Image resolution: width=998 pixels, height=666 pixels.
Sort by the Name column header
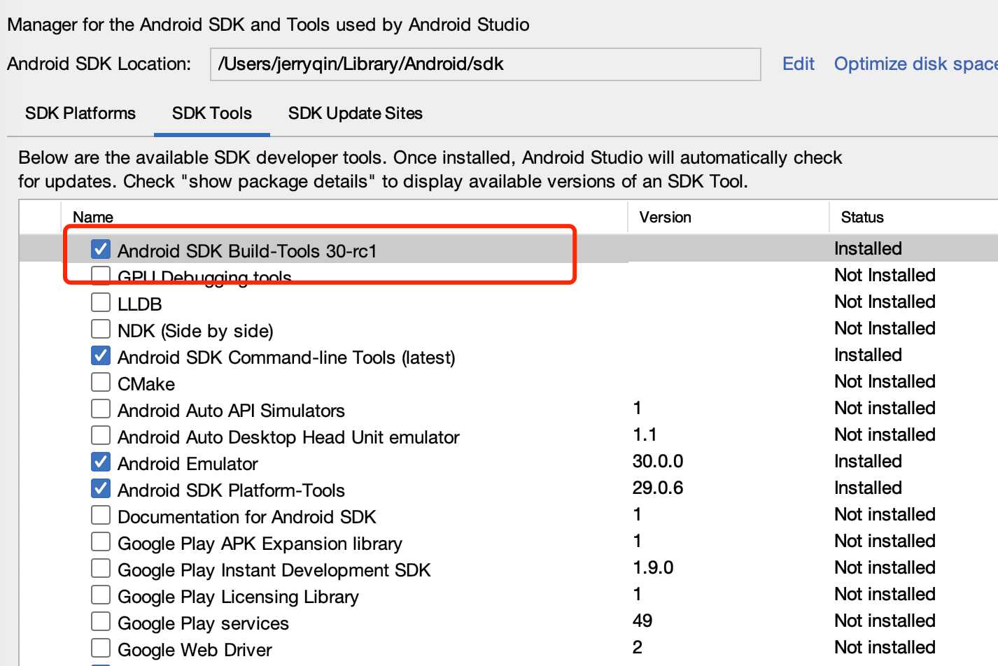[x=93, y=217]
